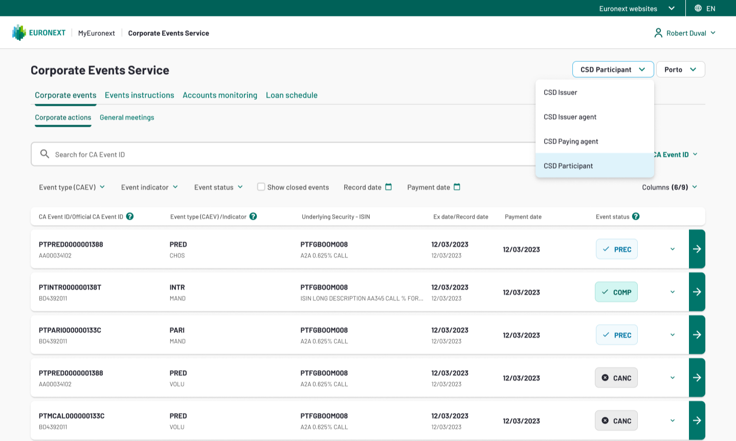
Task: Expand the PTMCAL000000133C row chevron
Action: tap(673, 421)
